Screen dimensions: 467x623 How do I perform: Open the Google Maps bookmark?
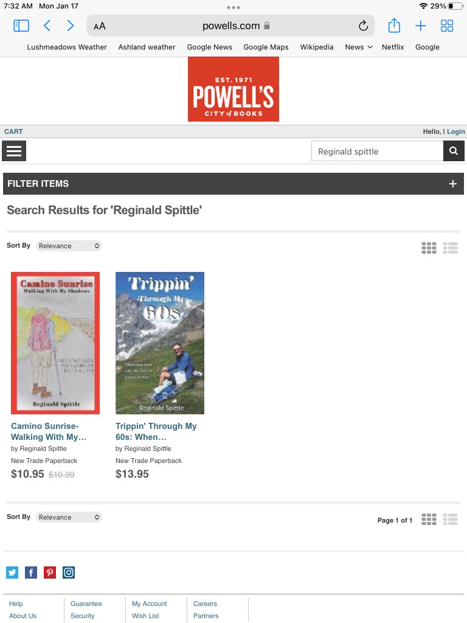point(266,47)
